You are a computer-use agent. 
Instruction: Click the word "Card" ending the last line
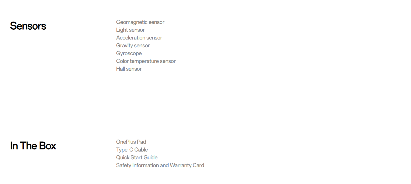[198, 165]
